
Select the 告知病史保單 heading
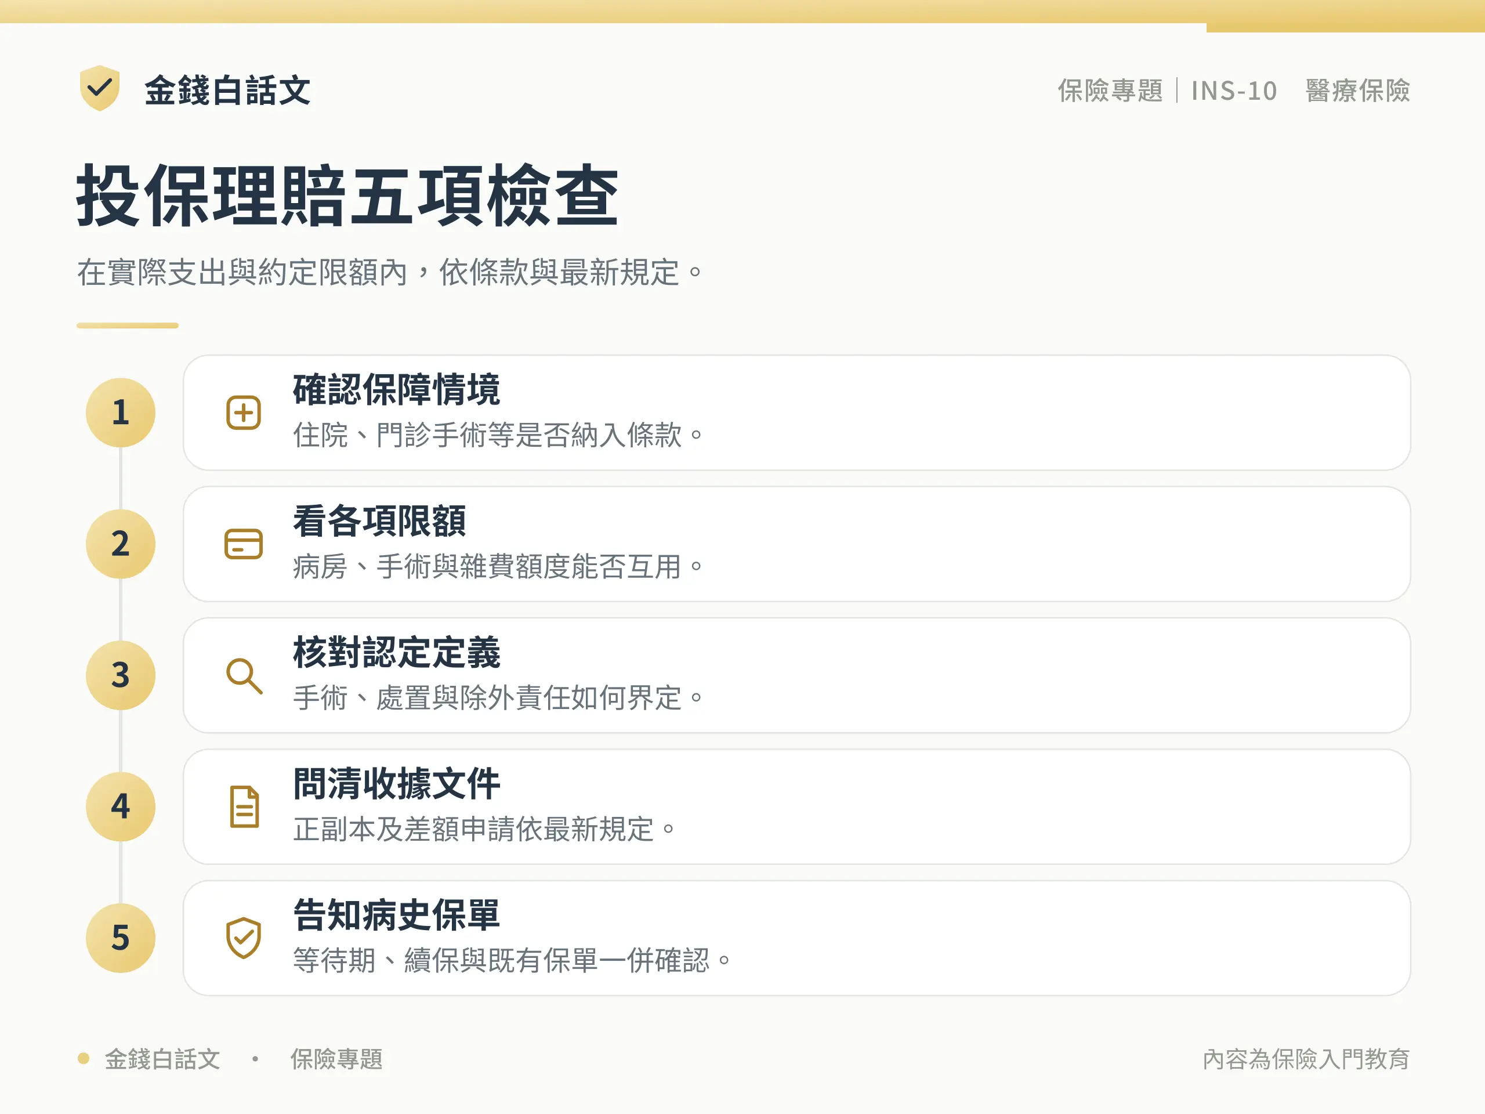[396, 915]
